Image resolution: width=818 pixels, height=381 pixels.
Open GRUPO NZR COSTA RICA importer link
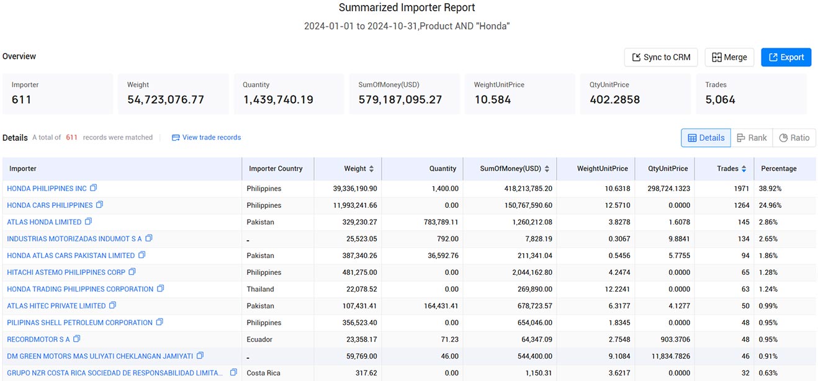pyautogui.click(x=115, y=373)
